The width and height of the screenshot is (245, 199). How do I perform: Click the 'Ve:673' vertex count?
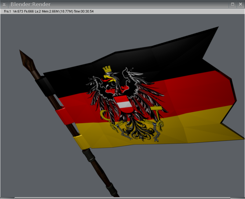18,11
